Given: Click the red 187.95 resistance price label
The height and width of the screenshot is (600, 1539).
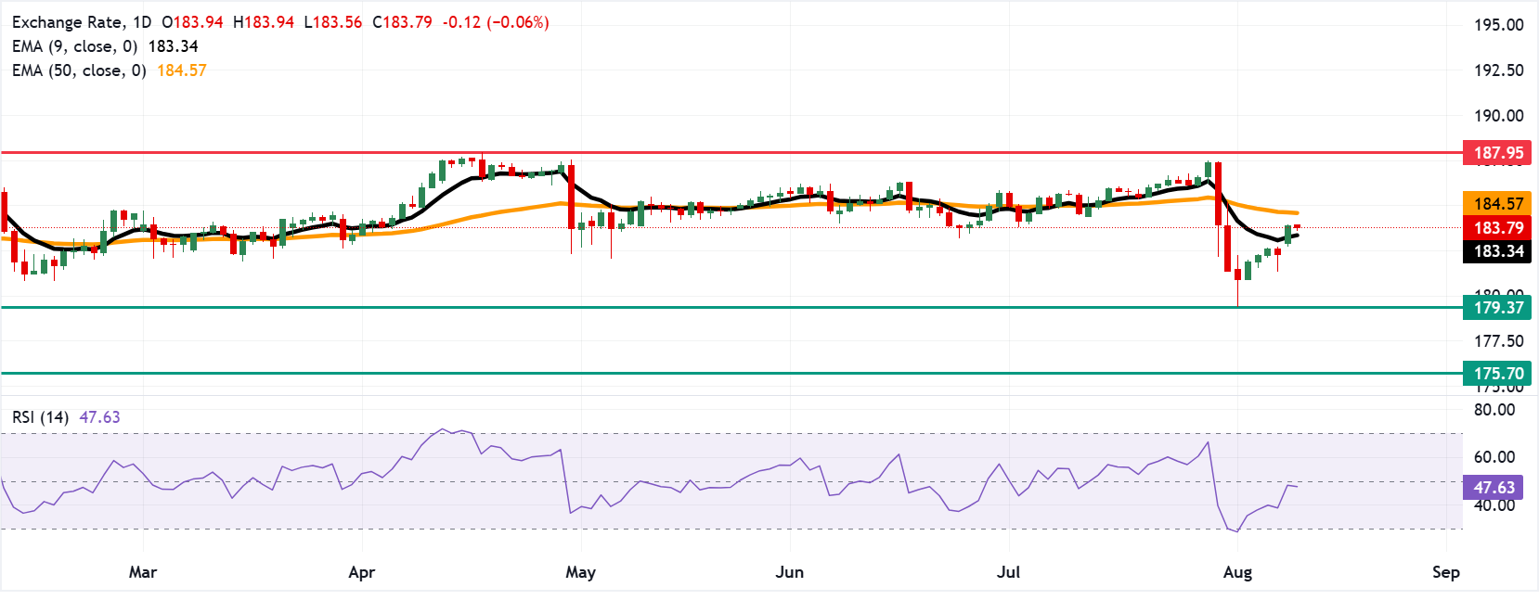Looking at the screenshot, I should (1498, 153).
